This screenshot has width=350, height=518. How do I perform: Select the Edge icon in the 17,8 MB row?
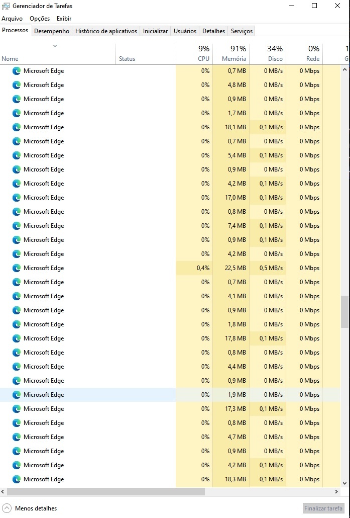pyautogui.click(x=17, y=338)
